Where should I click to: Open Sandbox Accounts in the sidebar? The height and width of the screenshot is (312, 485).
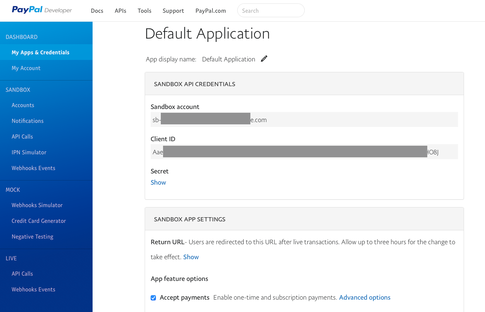23,105
